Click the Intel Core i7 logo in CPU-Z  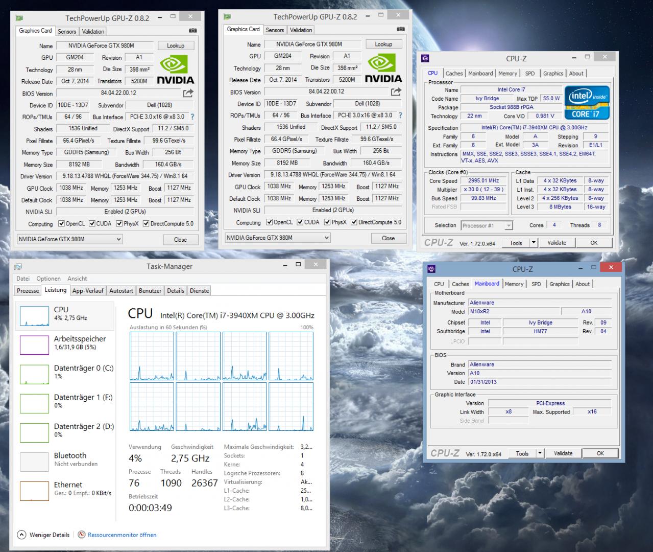pyautogui.click(x=587, y=103)
